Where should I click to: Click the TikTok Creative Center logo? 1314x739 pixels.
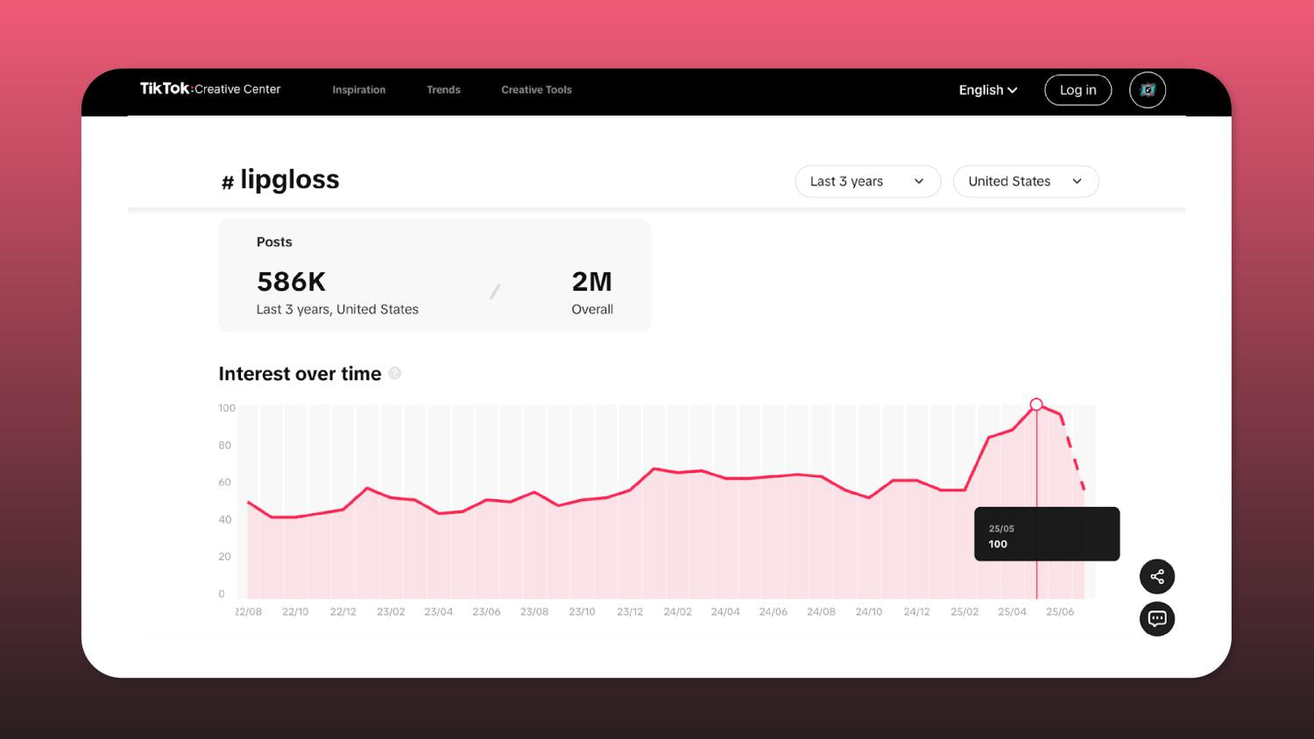click(210, 89)
